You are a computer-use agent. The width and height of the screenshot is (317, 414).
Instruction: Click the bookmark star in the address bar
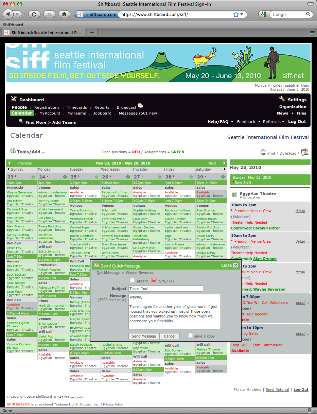tap(236, 14)
